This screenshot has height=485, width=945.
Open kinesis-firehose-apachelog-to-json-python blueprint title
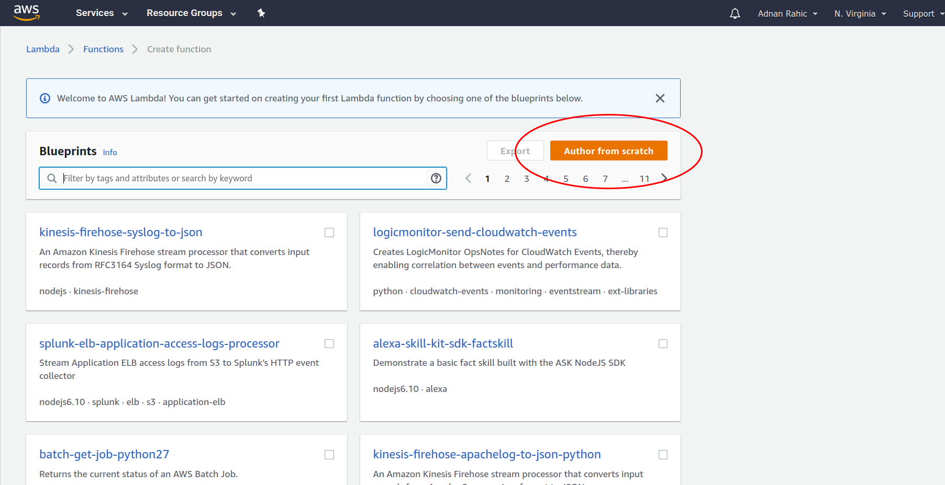click(487, 454)
